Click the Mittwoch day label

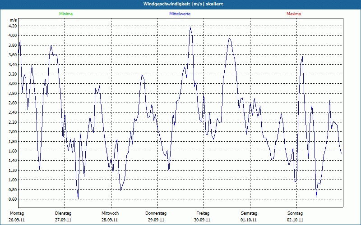110,213
